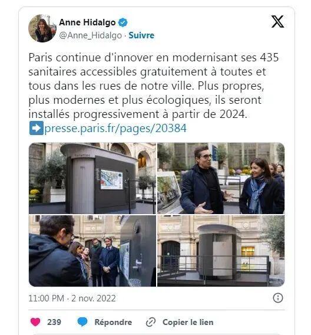
Task: View photo of kiosk on ramp platform
Action: click(221, 251)
